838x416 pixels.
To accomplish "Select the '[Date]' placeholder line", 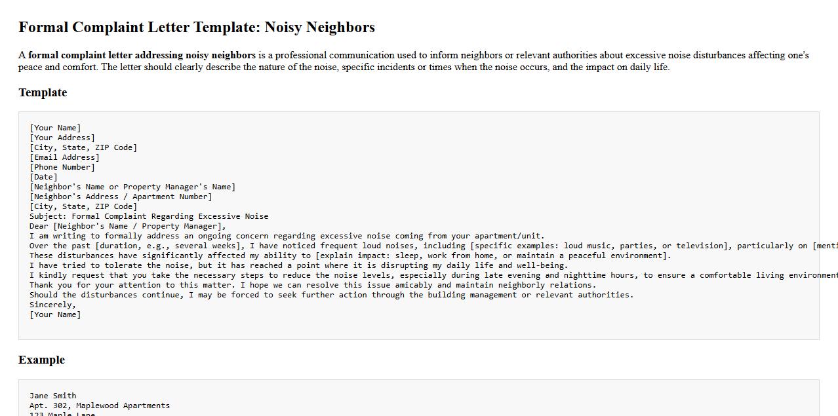I will (43, 177).
